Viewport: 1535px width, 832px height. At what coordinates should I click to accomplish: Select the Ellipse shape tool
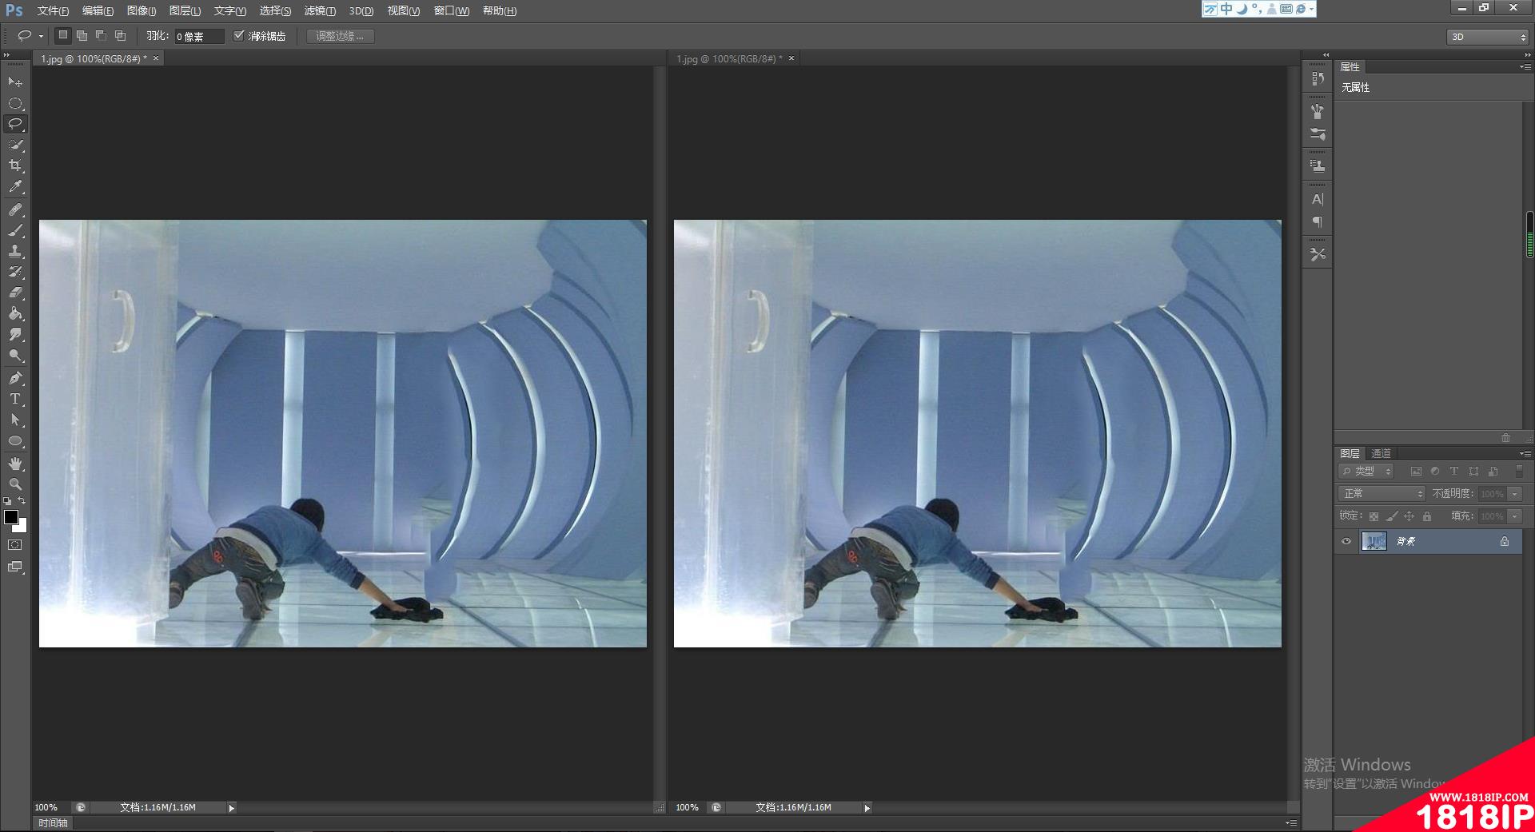(x=15, y=440)
